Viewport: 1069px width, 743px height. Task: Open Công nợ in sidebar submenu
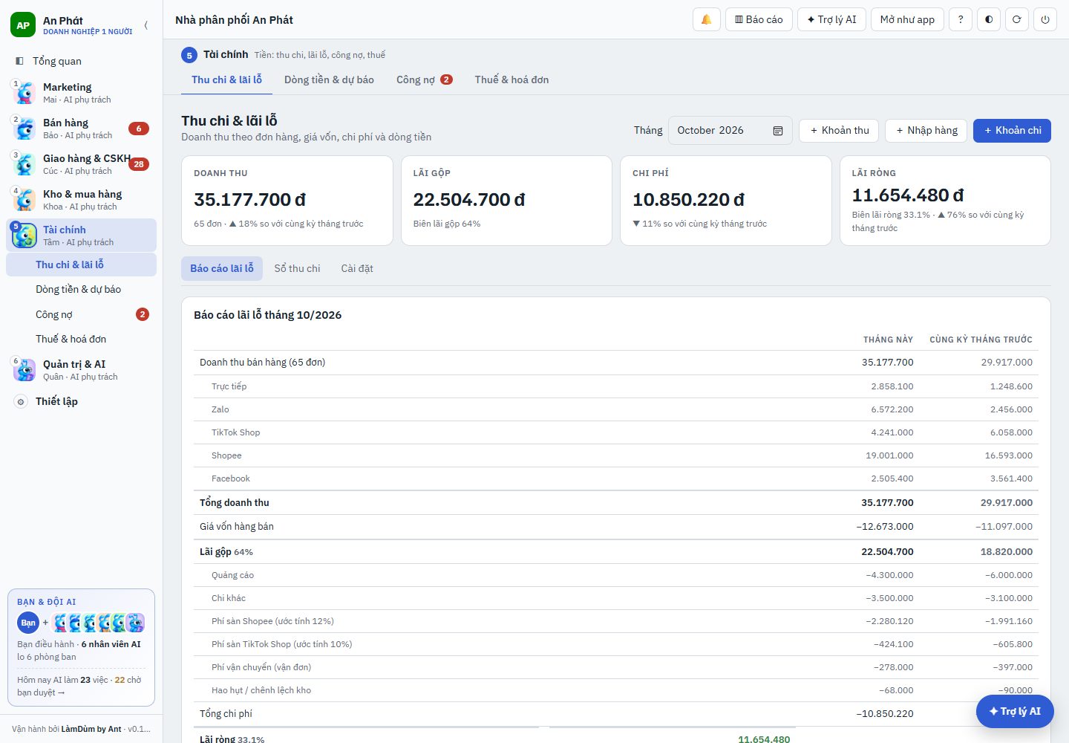pos(82,314)
